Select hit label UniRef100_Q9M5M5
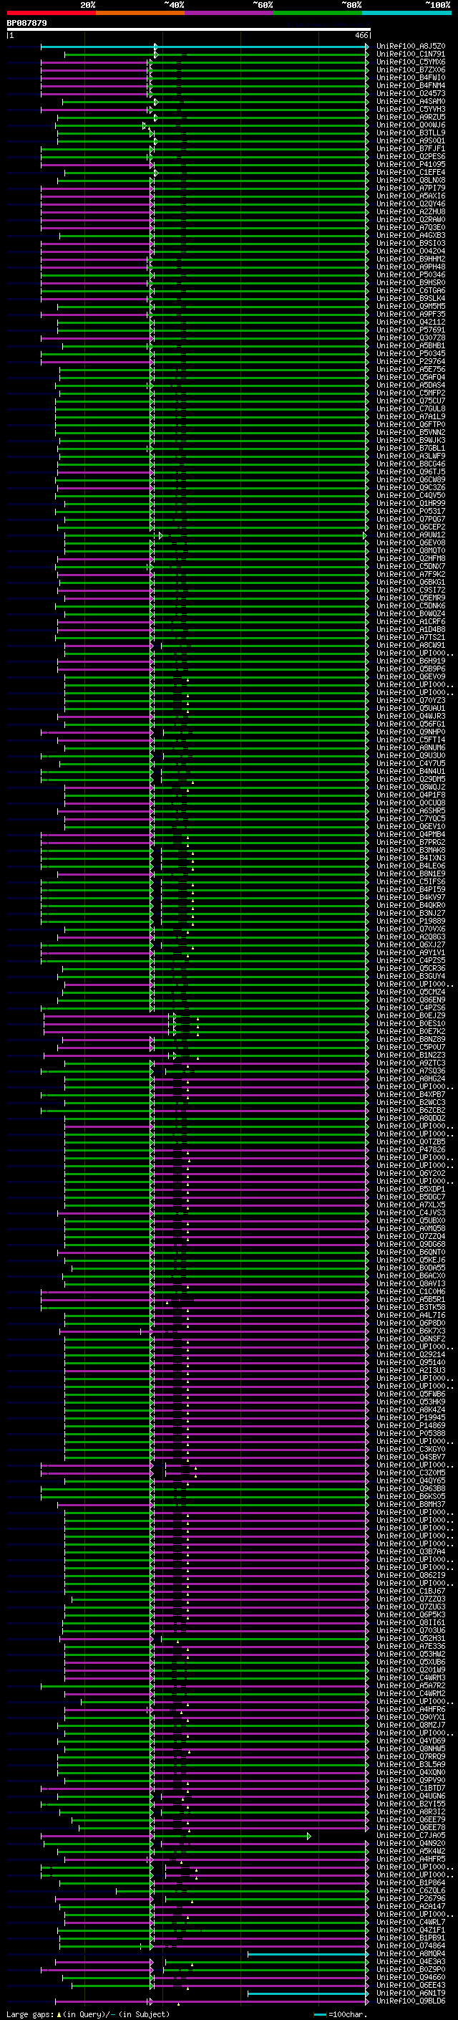The height and width of the screenshot is (2020, 458). coord(411,306)
